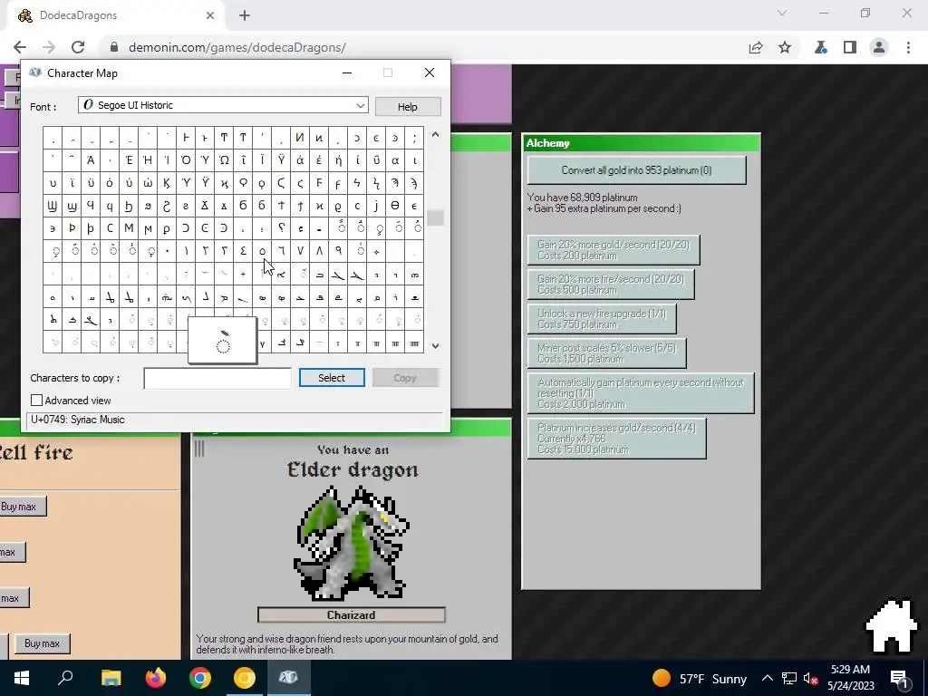This screenshot has width=928, height=696.
Task: Open the Chrome extensions flask icon
Action: (820, 47)
